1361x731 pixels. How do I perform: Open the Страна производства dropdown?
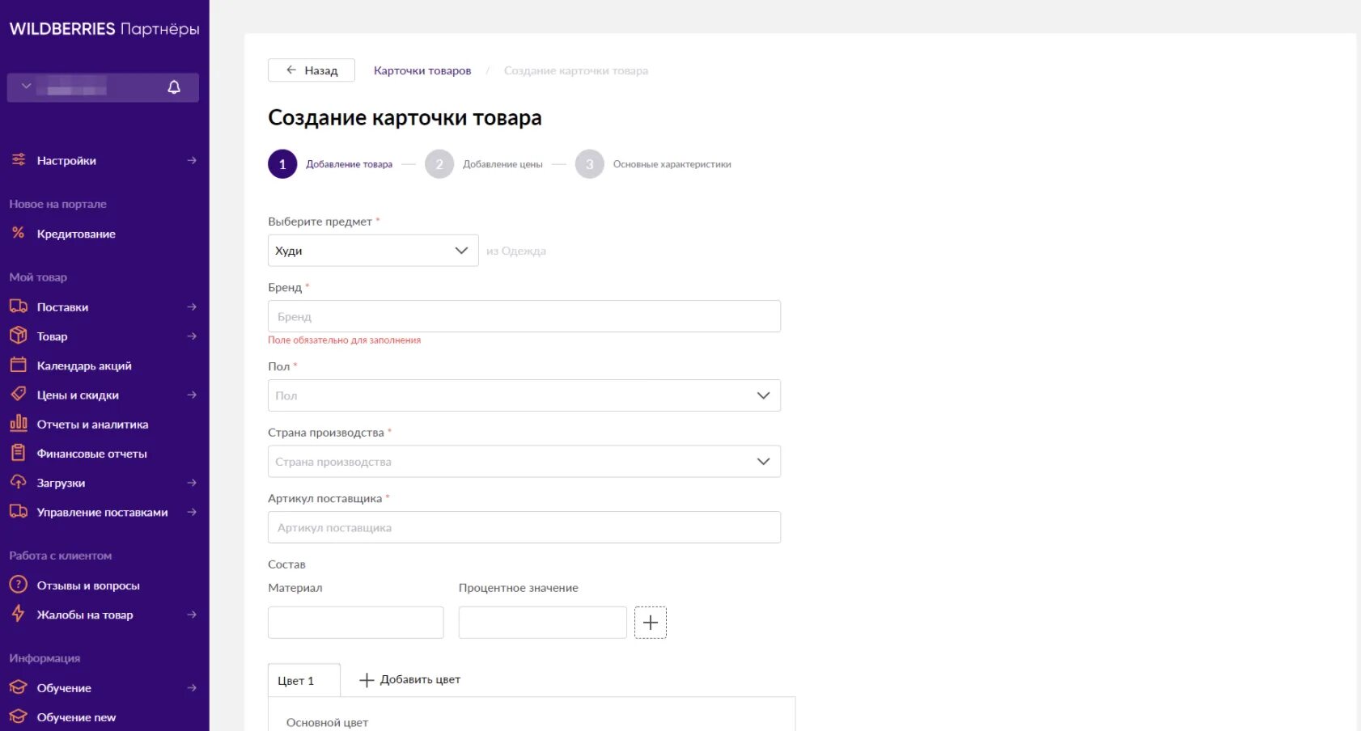[524, 462]
